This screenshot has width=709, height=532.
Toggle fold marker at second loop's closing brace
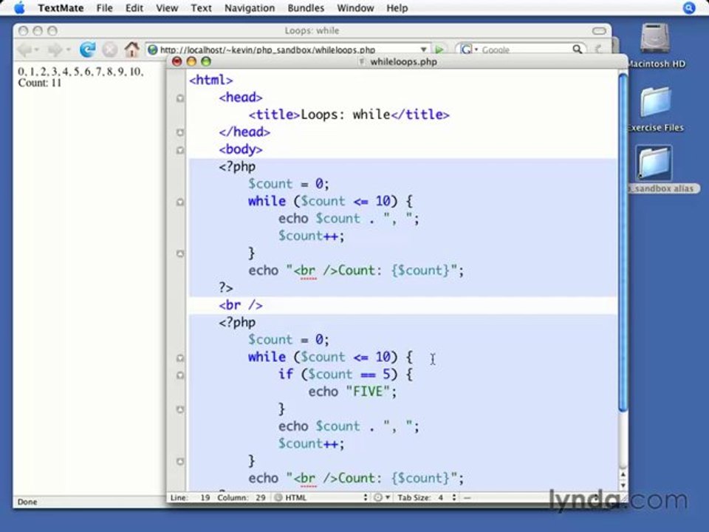click(180, 461)
